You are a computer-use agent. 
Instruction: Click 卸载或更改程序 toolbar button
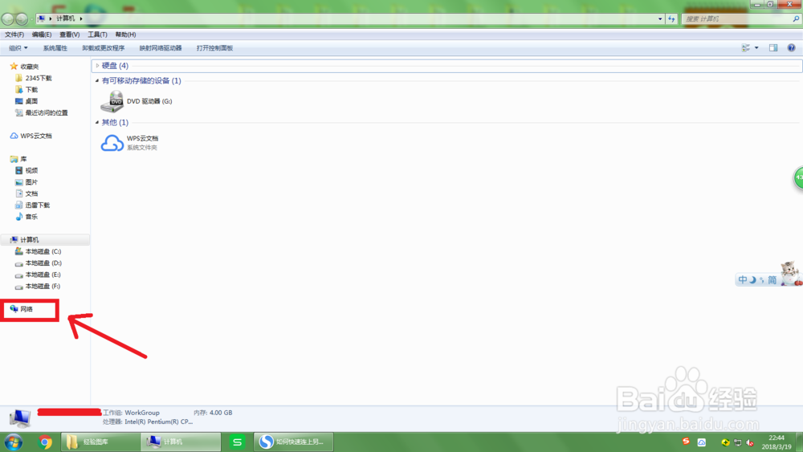103,47
